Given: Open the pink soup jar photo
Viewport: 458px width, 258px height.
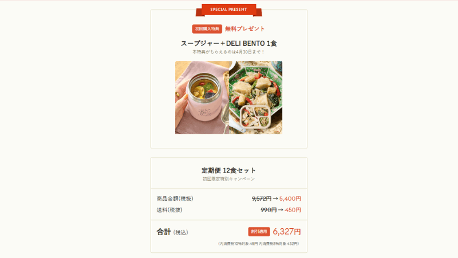Looking at the screenshot, I should click(202, 97).
